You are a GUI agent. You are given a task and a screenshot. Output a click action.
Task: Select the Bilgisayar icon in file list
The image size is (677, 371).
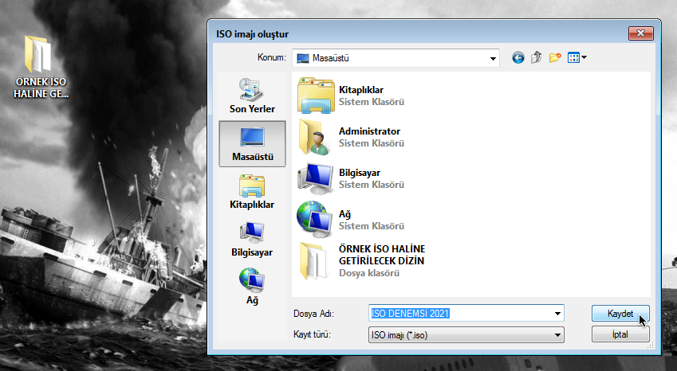316,178
